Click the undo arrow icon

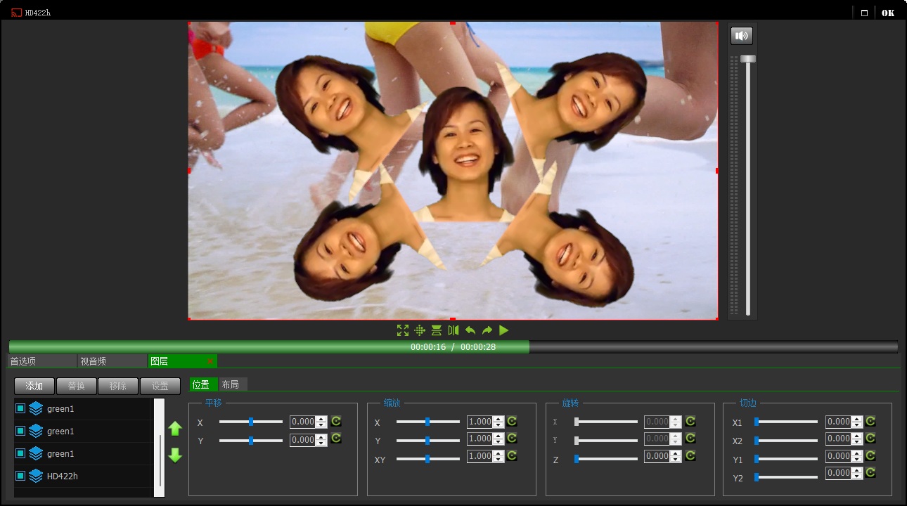click(x=470, y=330)
